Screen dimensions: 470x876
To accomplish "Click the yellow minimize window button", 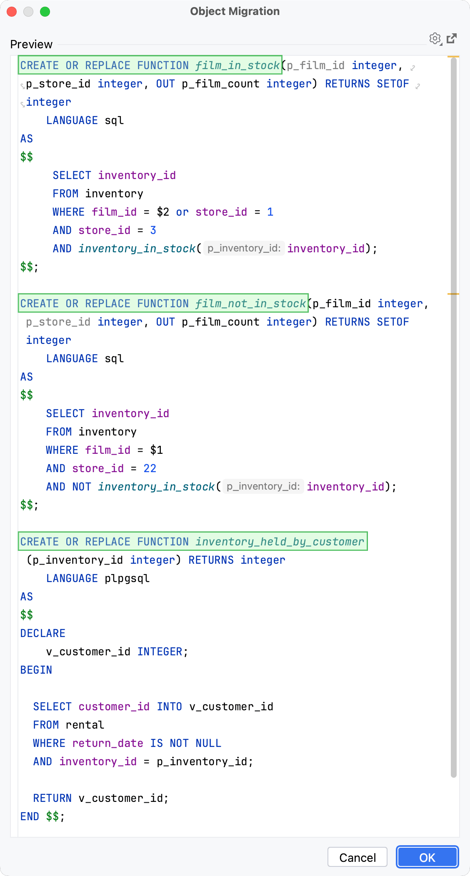I will tap(28, 12).
